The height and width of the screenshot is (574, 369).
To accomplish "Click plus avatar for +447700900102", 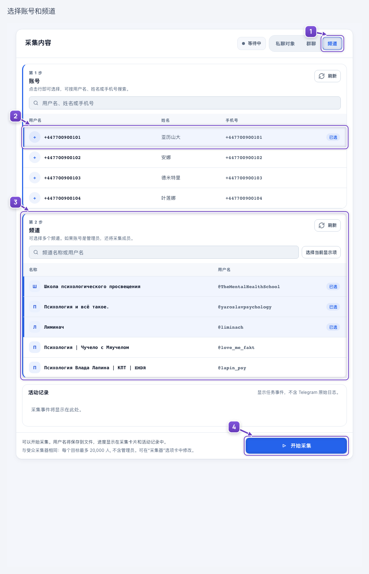I will click(35, 158).
